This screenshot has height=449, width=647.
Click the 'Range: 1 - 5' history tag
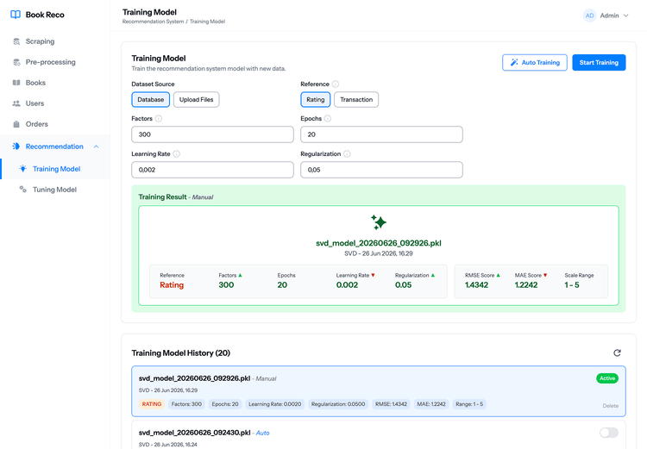click(x=469, y=404)
